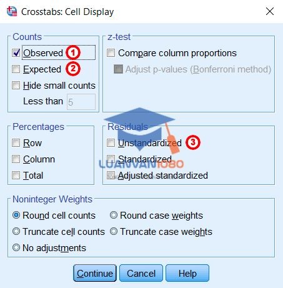Tick the Hide small counts checkbox

coord(16,86)
